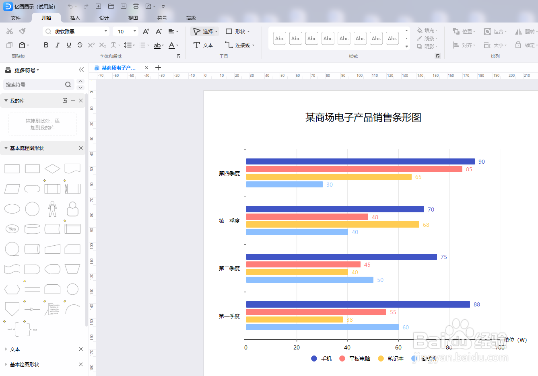Click the 组合 group icon
Image resolution: width=538 pixels, height=376 pixels.
[494, 31]
